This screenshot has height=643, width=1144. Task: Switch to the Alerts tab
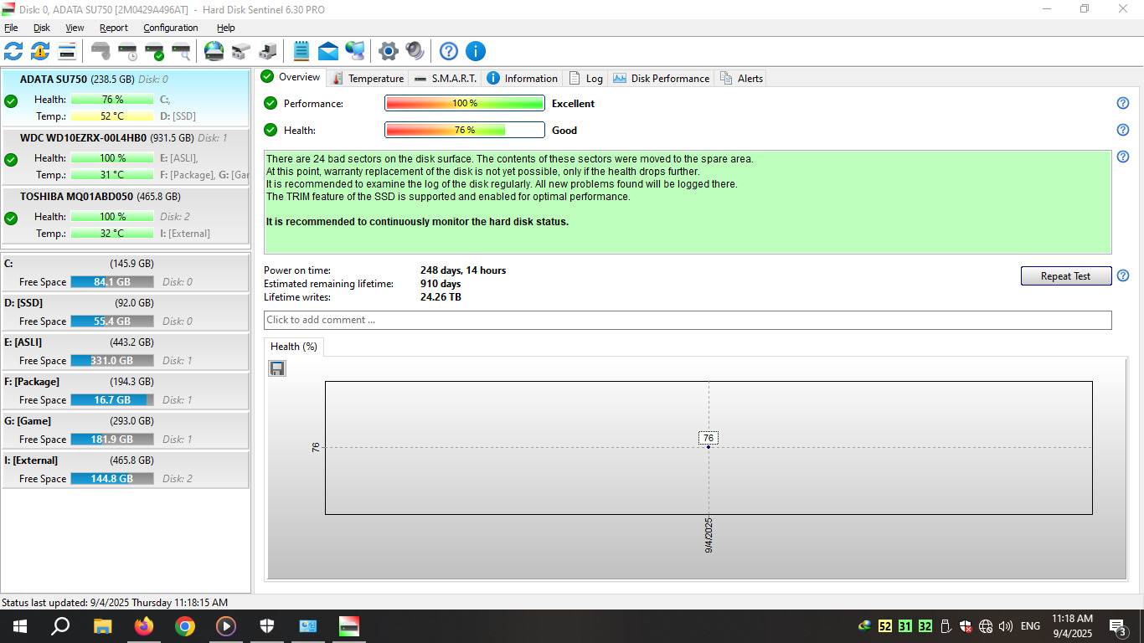741,78
